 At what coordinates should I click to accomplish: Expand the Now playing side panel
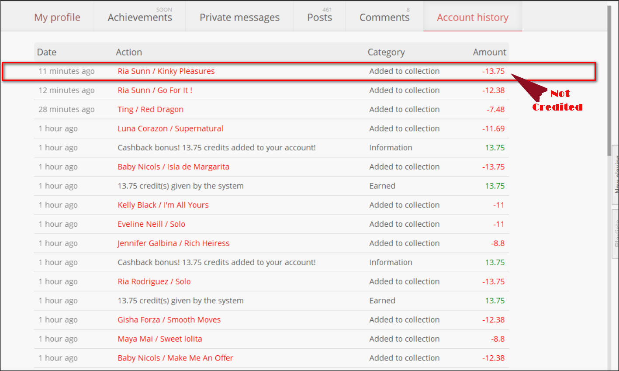(616, 175)
